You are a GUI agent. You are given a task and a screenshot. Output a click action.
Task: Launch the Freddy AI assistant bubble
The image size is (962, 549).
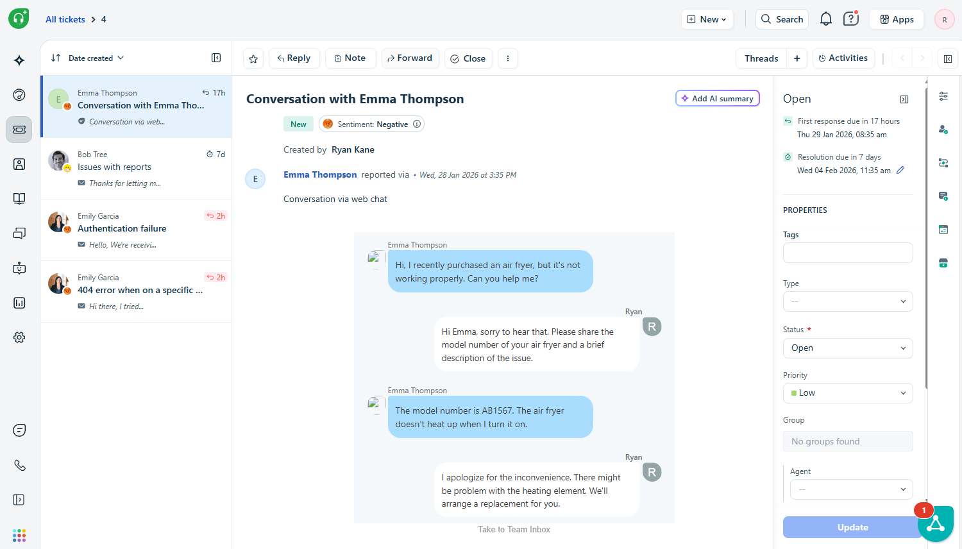936,524
